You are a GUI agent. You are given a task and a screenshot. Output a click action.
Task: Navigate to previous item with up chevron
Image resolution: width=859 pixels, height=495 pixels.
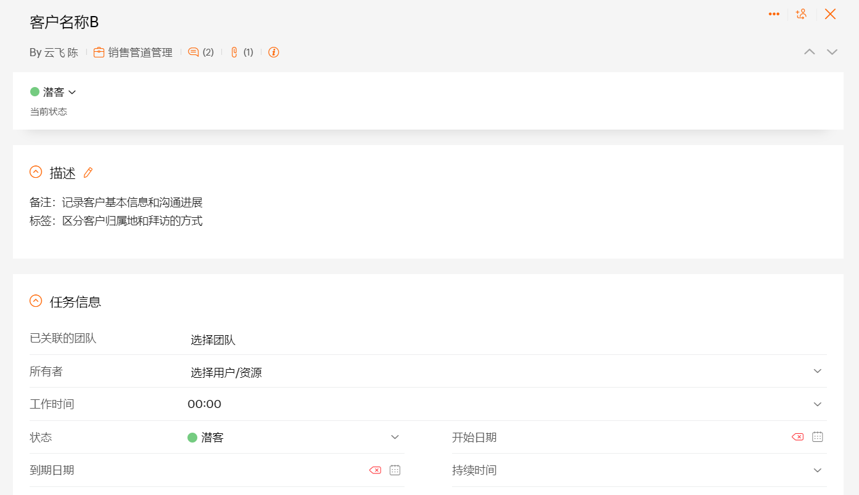809,52
